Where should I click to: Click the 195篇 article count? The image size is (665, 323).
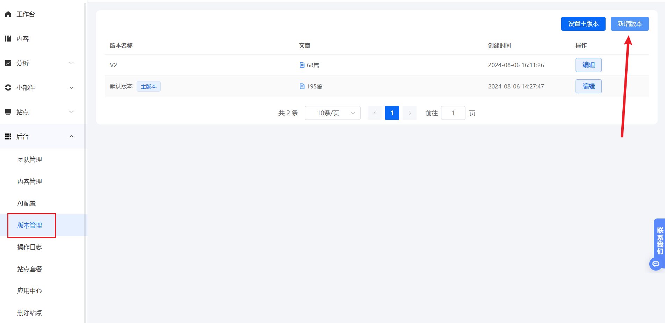[315, 86]
